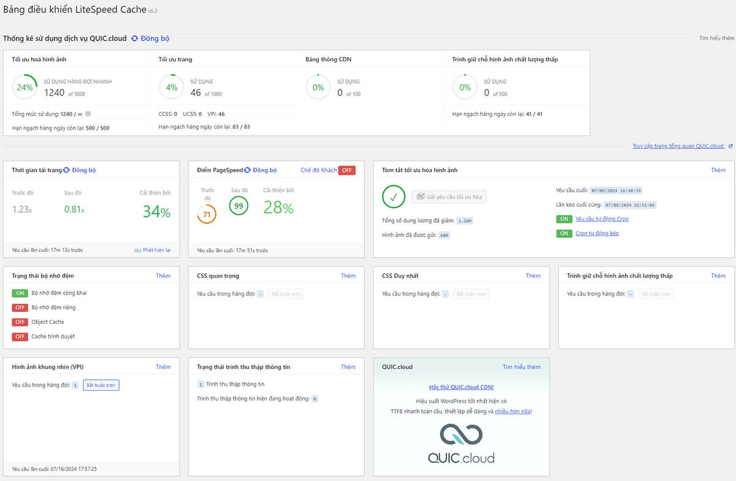Screen dimensions: 736x481
Task: Toggle ON status of Bộ nhớ đệm công khai
Action: [20, 293]
